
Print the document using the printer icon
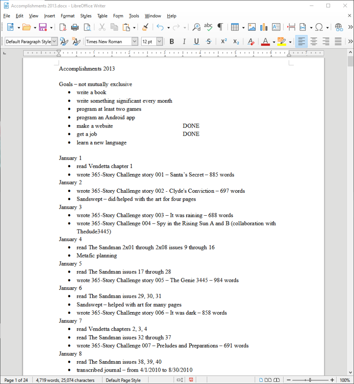[x=75, y=27]
